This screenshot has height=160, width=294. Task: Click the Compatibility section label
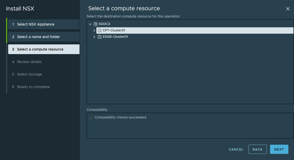(97, 110)
